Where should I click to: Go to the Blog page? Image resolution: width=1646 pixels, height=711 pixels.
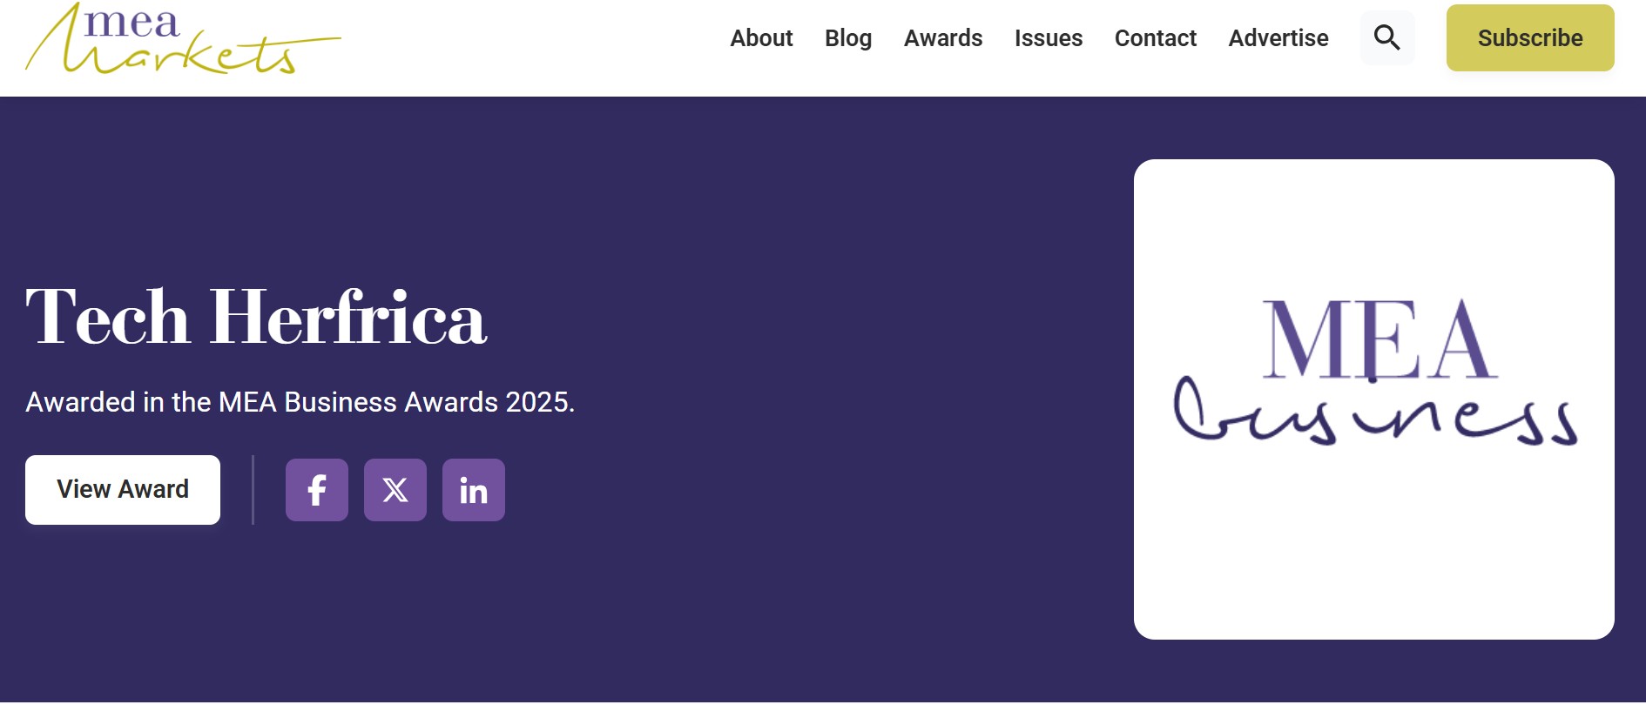848,38
